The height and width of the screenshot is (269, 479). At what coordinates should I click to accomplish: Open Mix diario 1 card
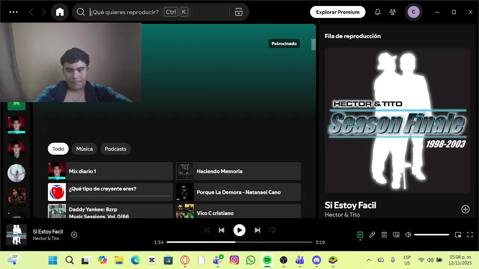pos(110,171)
